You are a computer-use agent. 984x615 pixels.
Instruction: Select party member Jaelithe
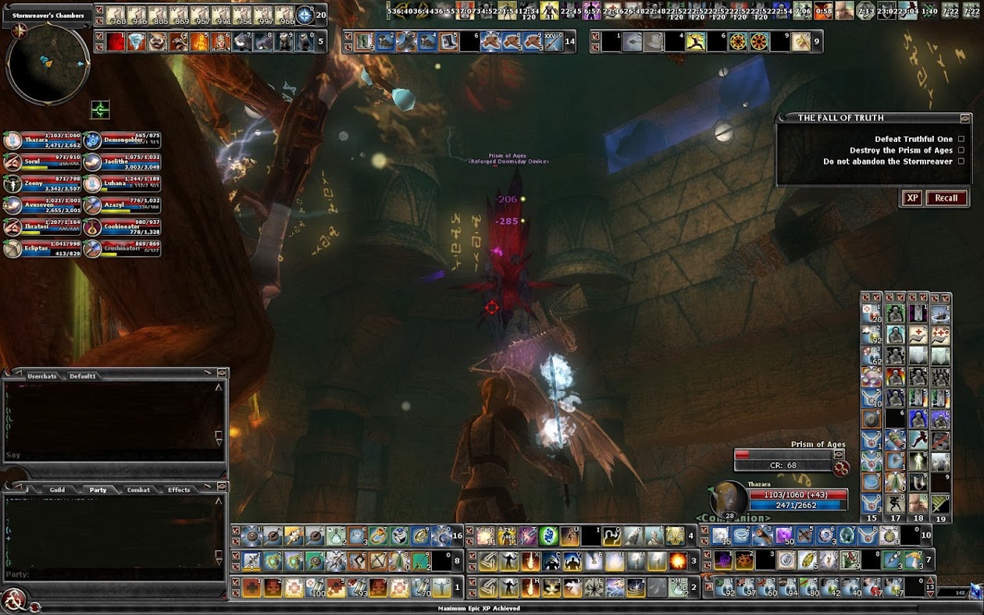click(x=122, y=162)
